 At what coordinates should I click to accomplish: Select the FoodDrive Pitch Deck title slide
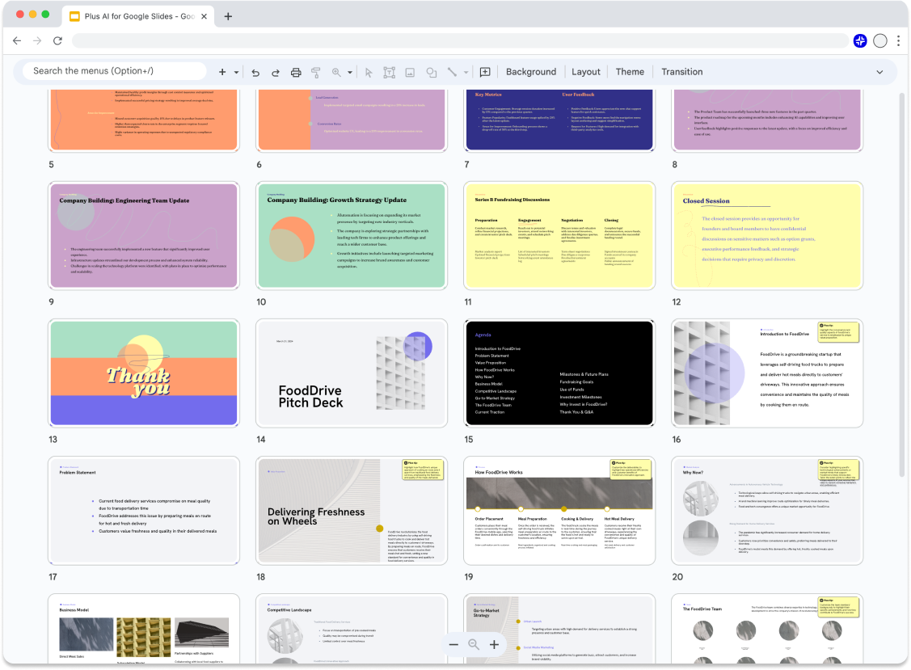(x=352, y=373)
